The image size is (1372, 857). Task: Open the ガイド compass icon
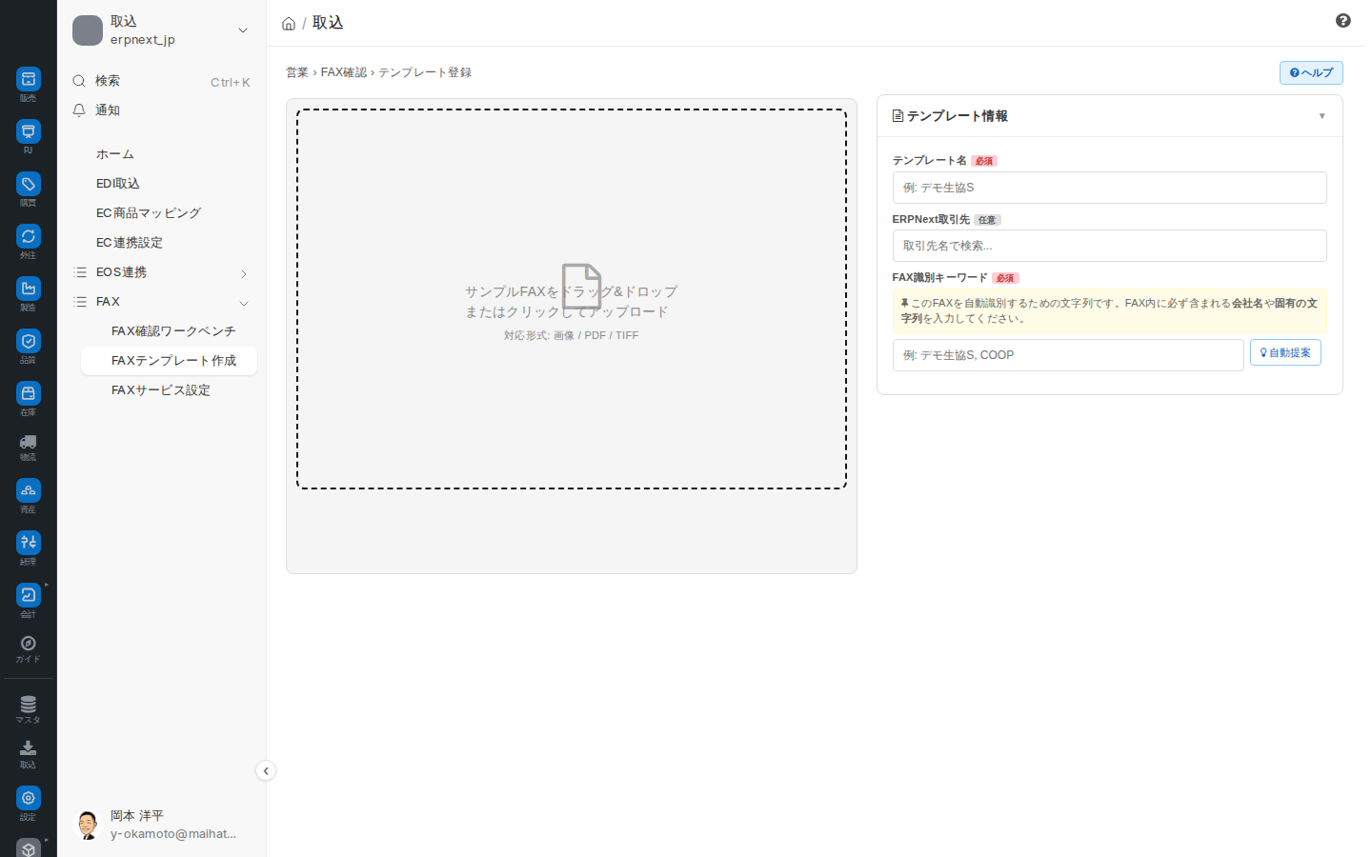click(29, 644)
